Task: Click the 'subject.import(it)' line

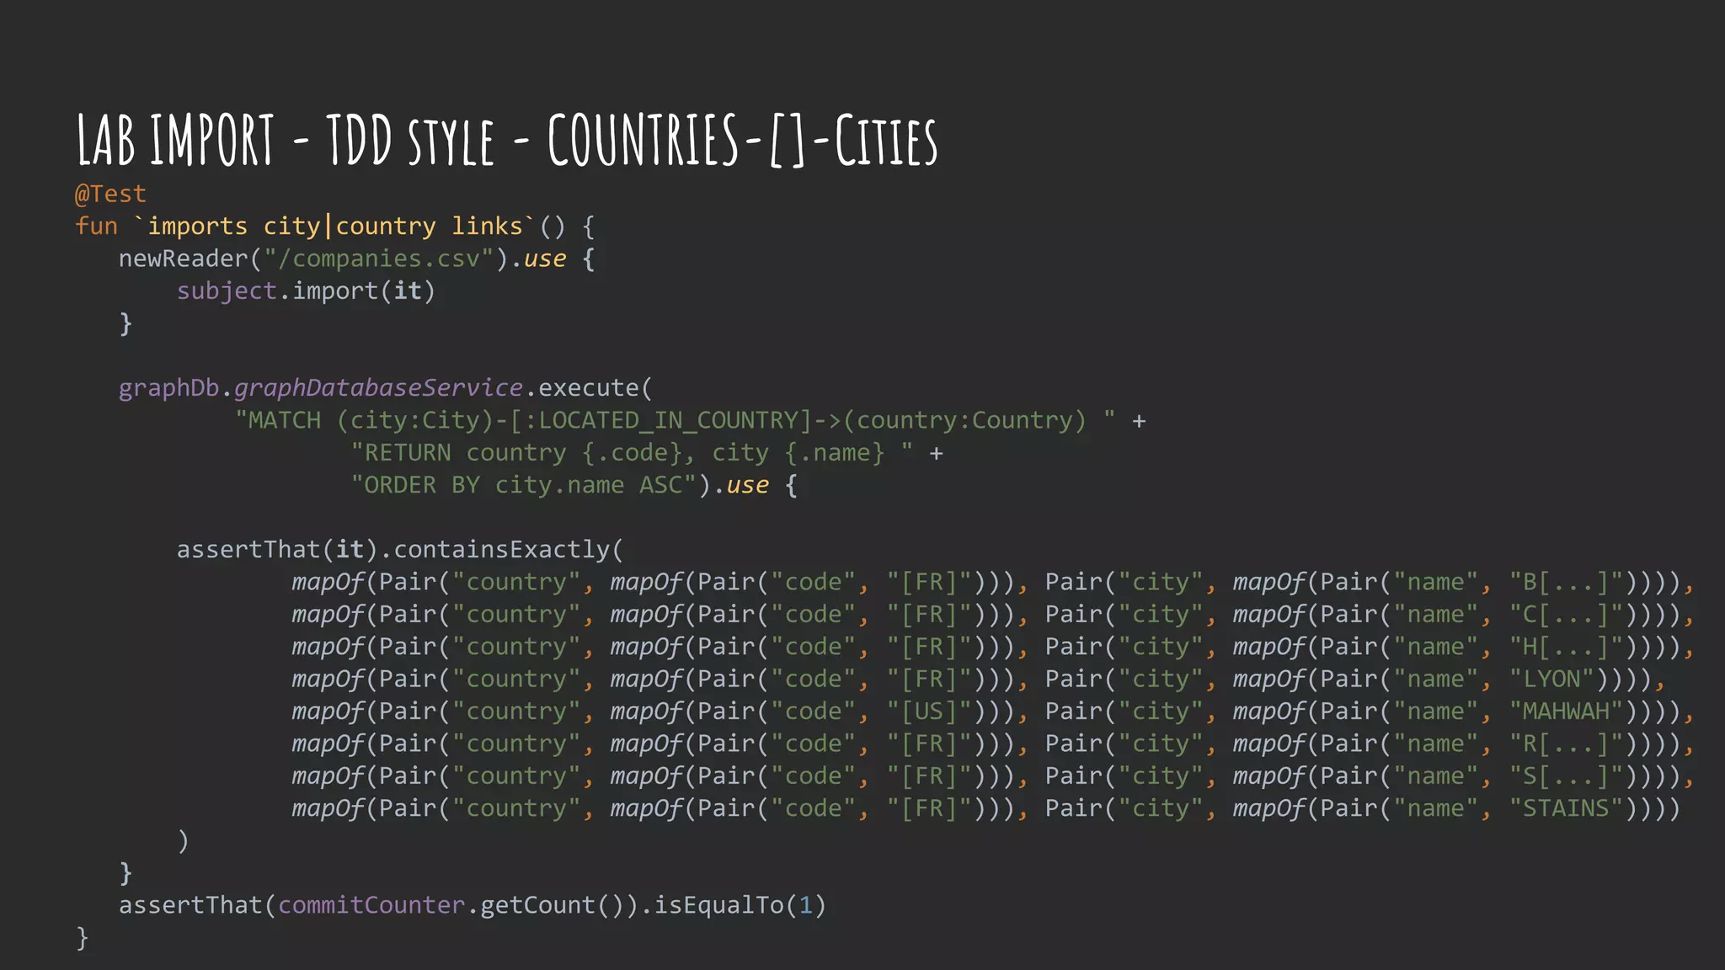Action: click(x=306, y=290)
